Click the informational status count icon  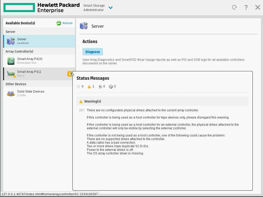(100, 87)
